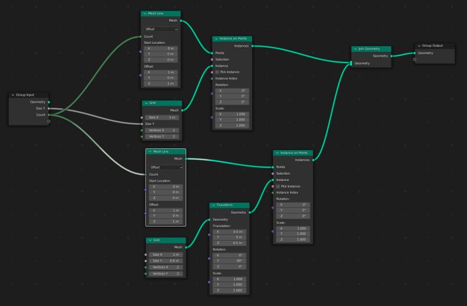Click Geometry output socket on Transform node
Image resolution: width=467 pixels, height=306 pixels.
(250, 213)
